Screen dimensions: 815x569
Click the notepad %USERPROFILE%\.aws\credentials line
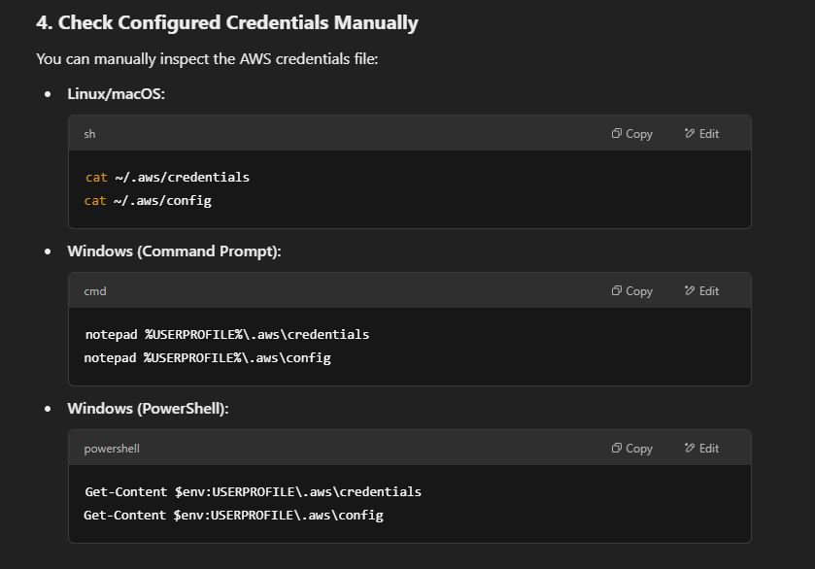coord(227,335)
